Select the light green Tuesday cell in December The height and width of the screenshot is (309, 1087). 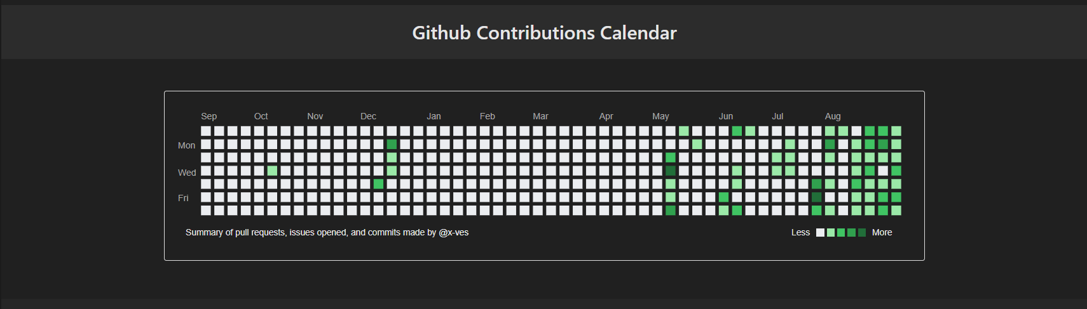click(392, 157)
